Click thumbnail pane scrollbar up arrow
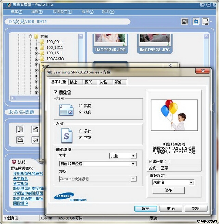The image size is (219, 224). pyautogui.click(x=206, y=36)
